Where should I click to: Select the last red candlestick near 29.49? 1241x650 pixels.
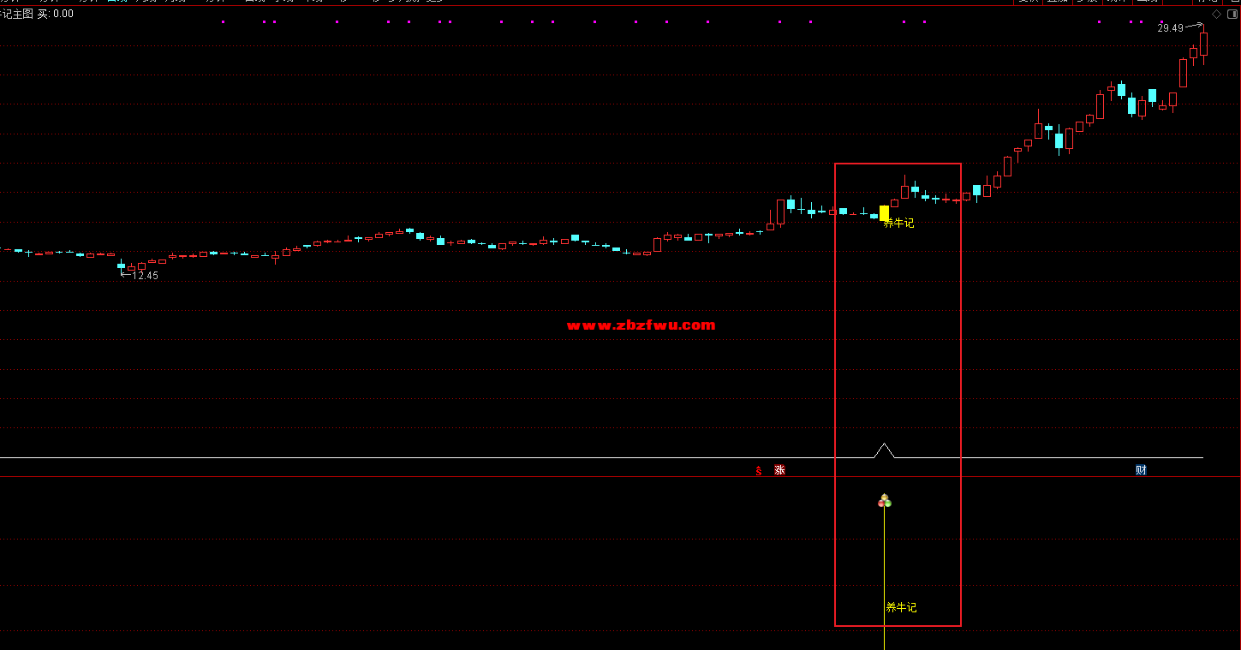pos(1203,45)
